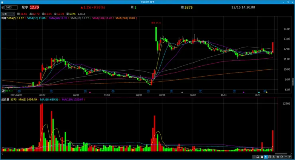Click the latest red candlestick on 12/15
The image size is (295, 160).
click(x=273, y=47)
